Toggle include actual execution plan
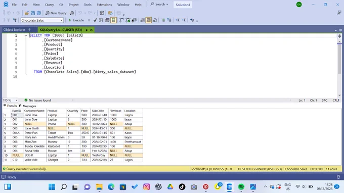344x193 pixels. click(122, 20)
